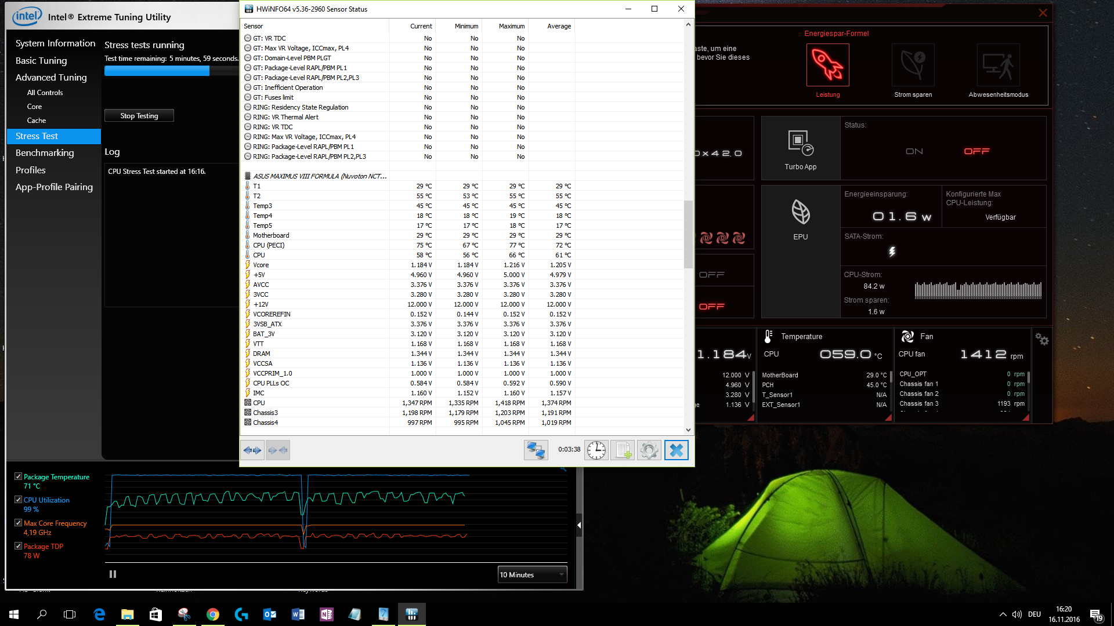Viewport: 1114px width, 626px height.
Task: Click the Stop Testing button
Action: (x=139, y=115)
